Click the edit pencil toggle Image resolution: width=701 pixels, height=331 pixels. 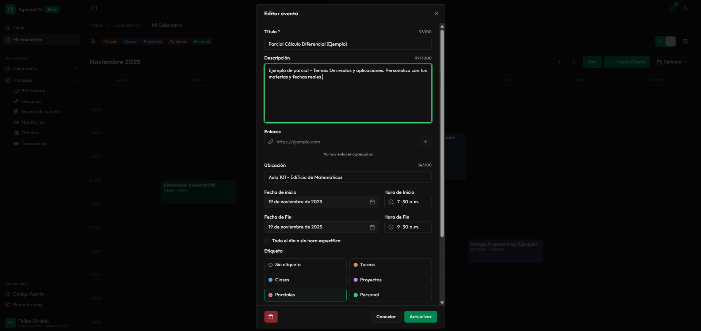pos(660,41)
